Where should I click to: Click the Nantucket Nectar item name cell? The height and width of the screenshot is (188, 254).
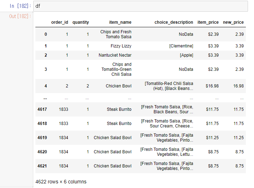(115, 55)
